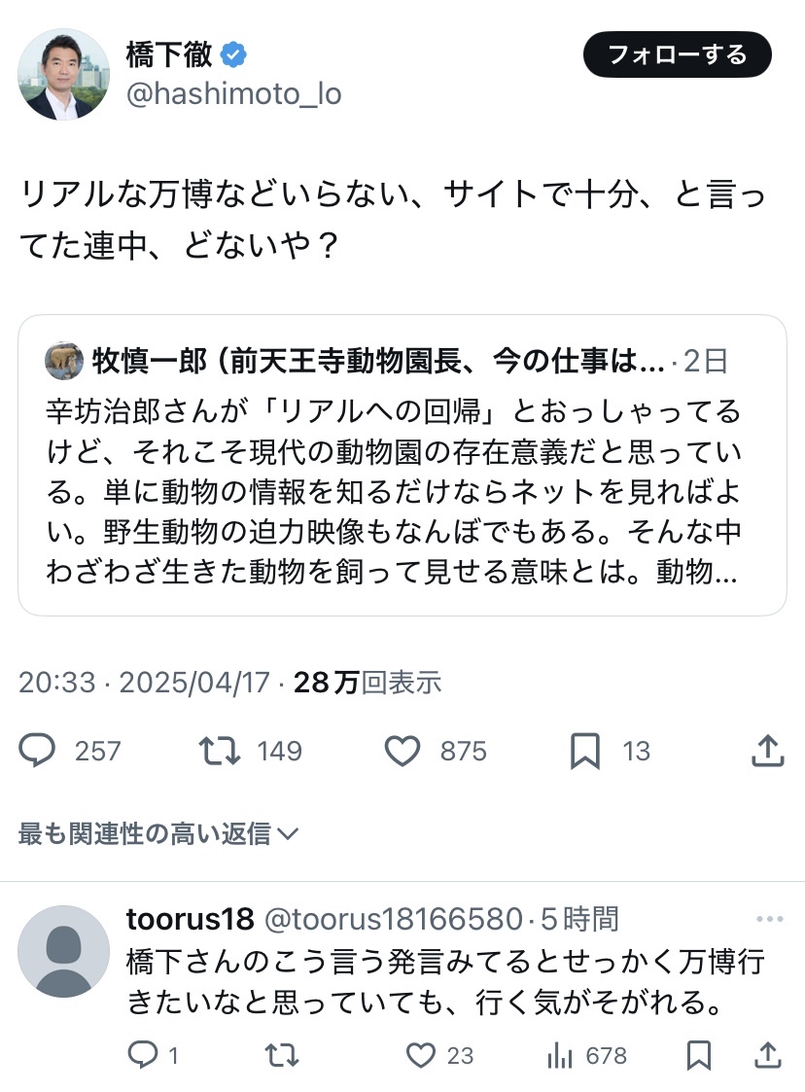View analytics for toorus18 reply

tap(562, 1055)
